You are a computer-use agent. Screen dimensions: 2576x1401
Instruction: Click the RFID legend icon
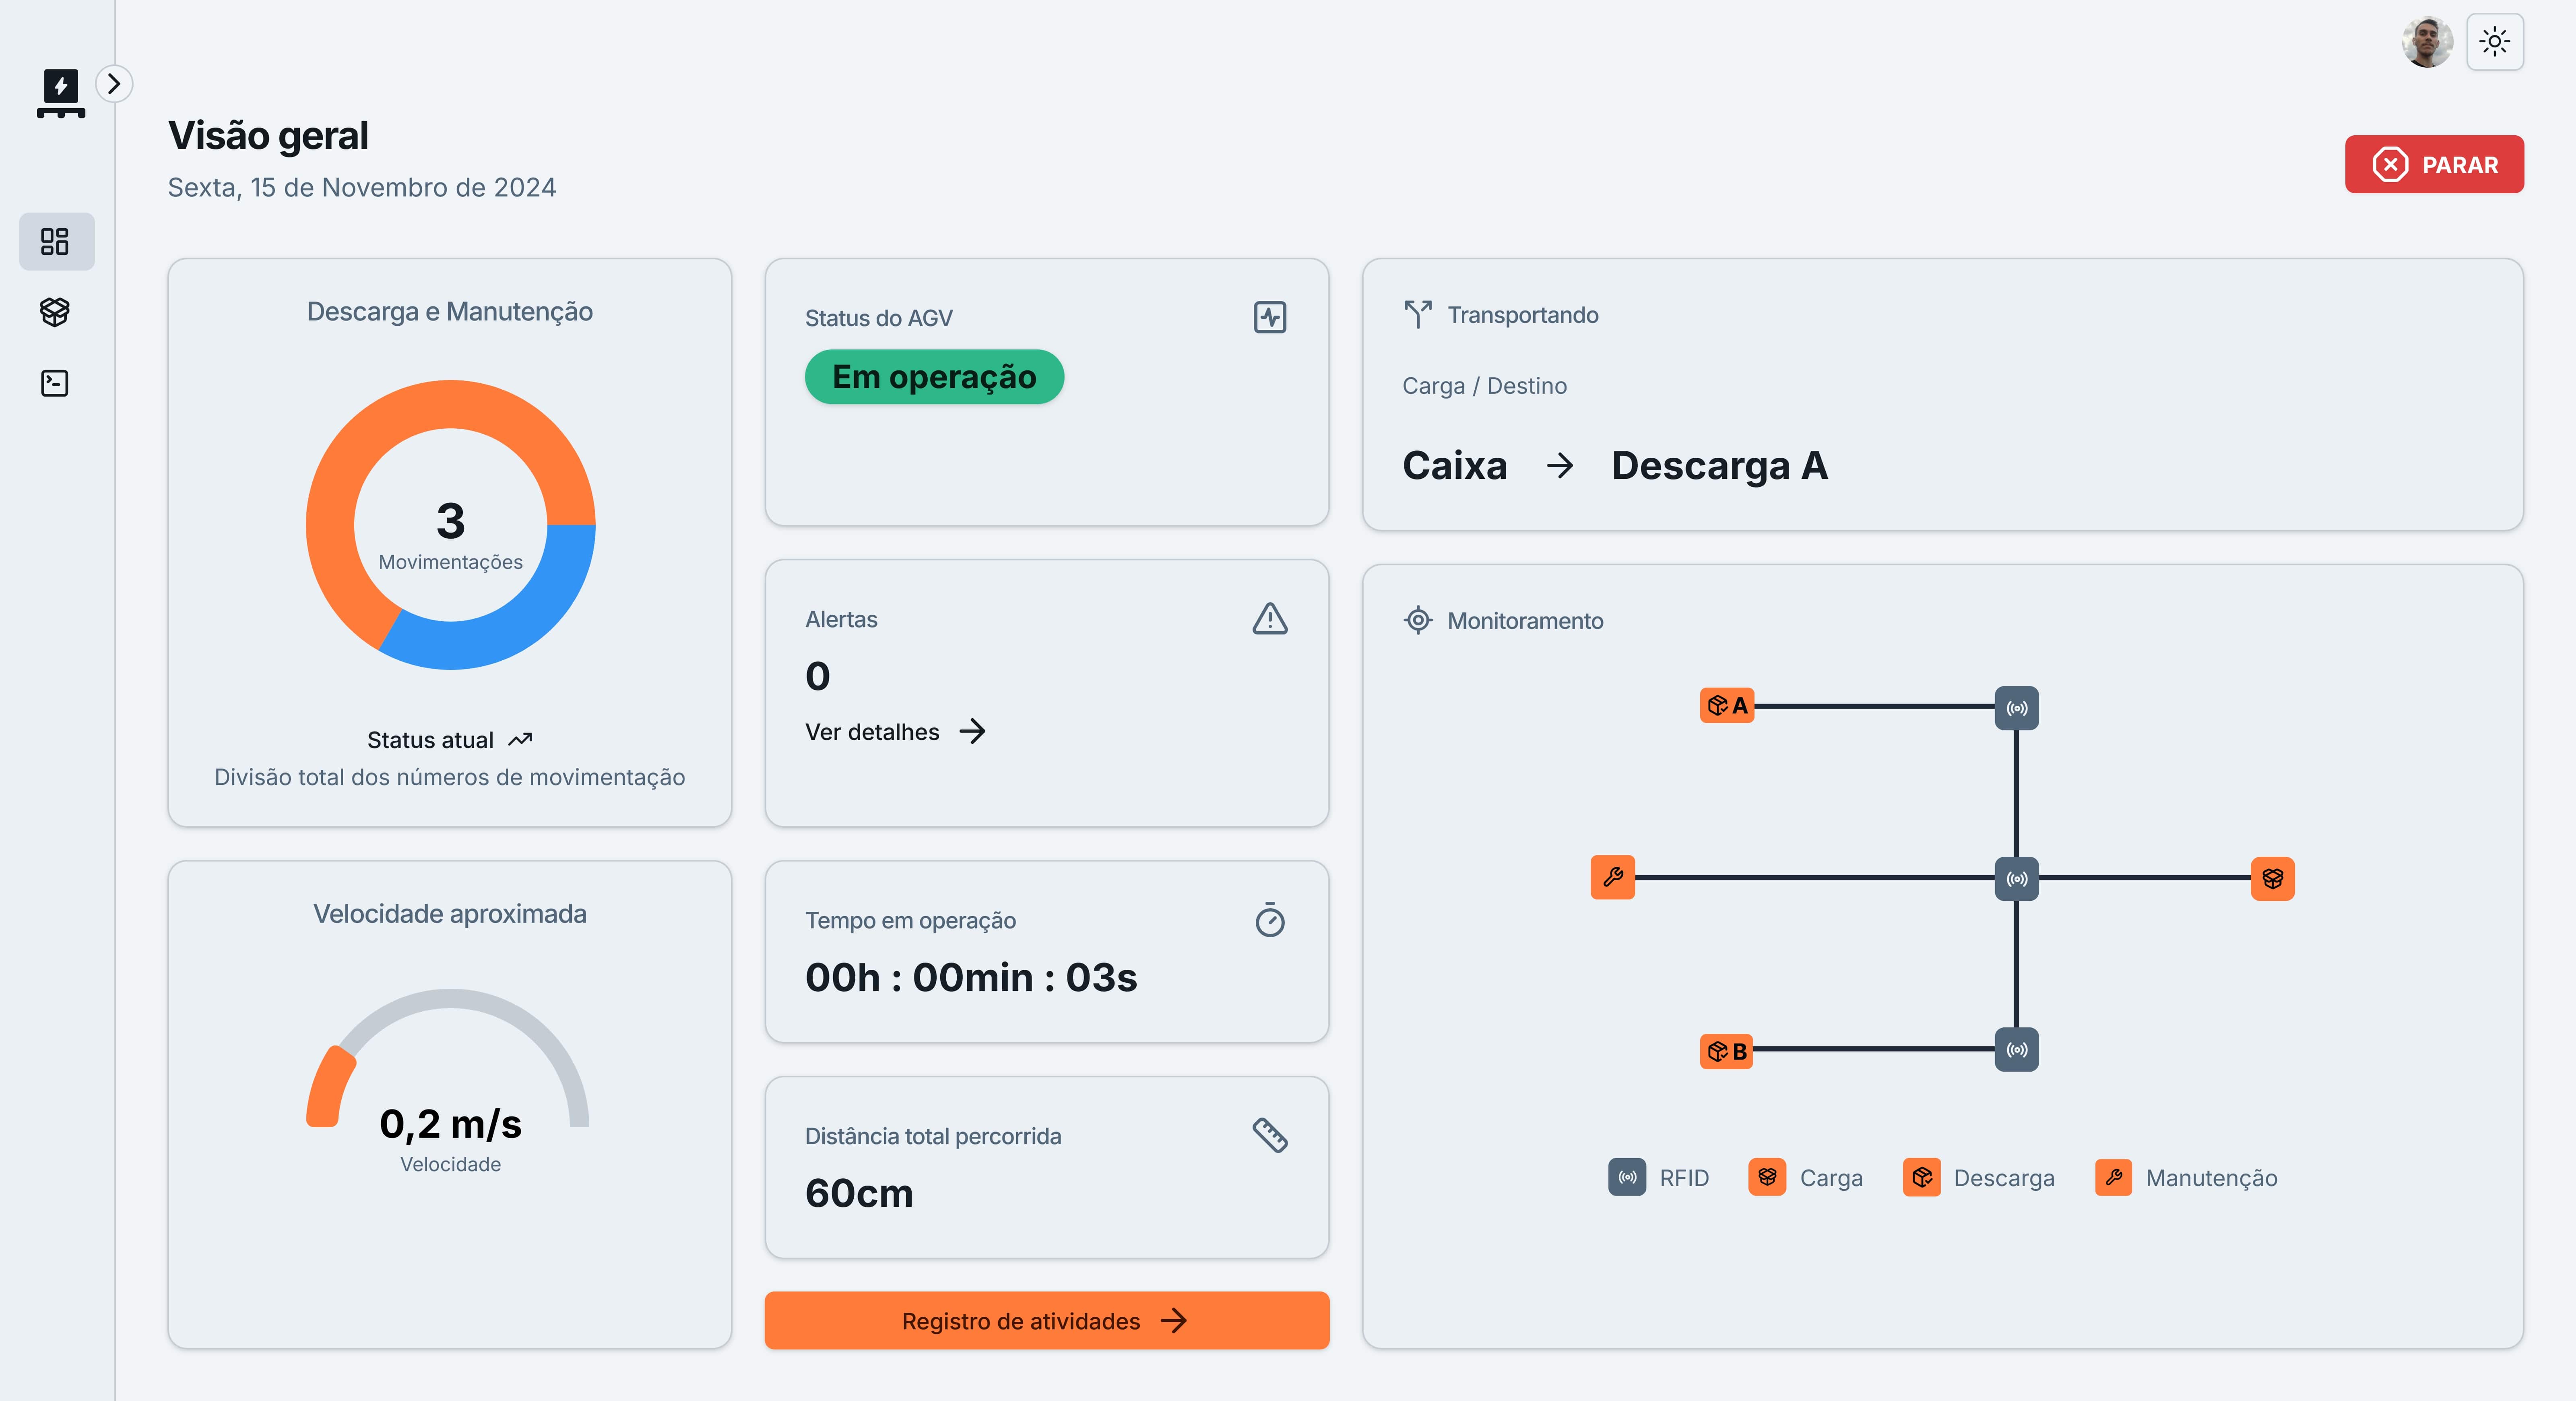(1627, 1177)
